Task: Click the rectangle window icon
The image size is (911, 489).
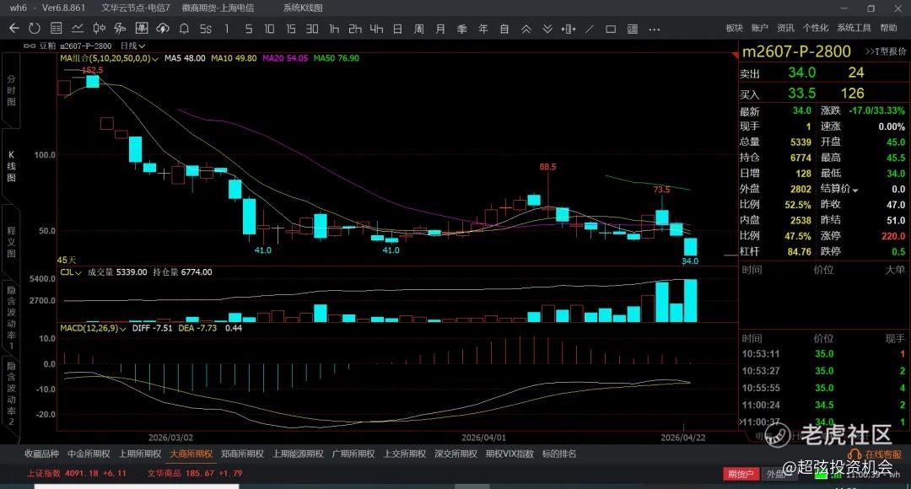Action: point(611,29)
